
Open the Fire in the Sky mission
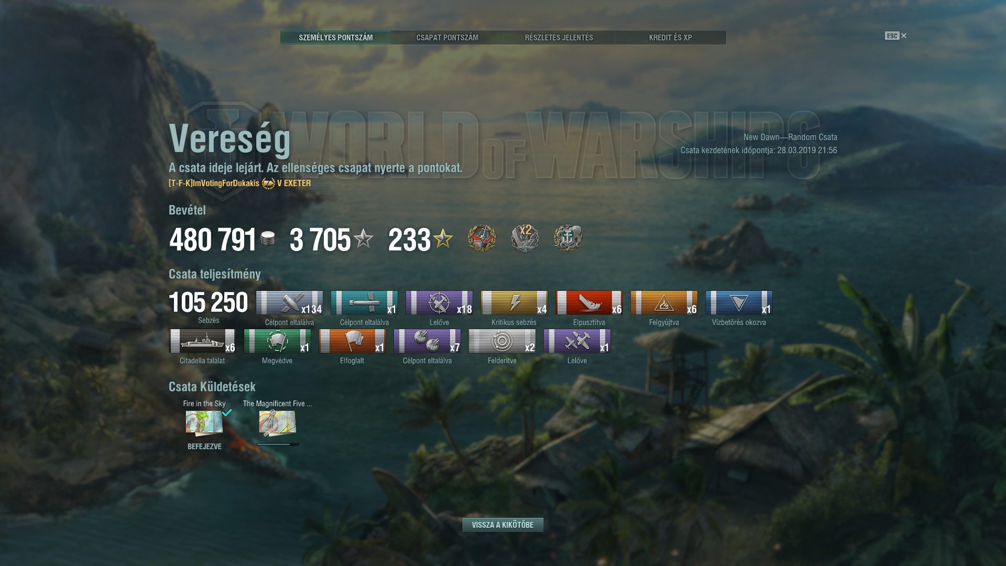(x=204, y=423)
